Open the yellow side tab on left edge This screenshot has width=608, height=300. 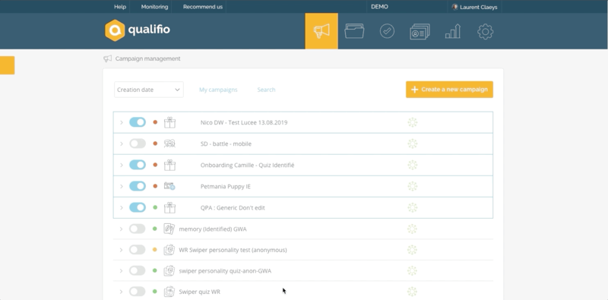(x=7, y=65)
